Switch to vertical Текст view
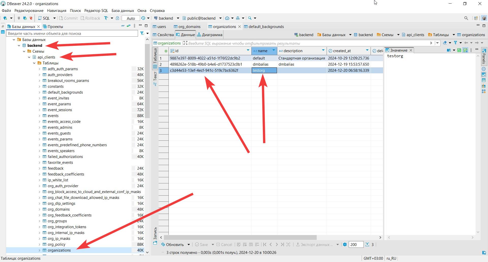Image resolution: width=488 pixels, height=262 pixels. [155, 79]
